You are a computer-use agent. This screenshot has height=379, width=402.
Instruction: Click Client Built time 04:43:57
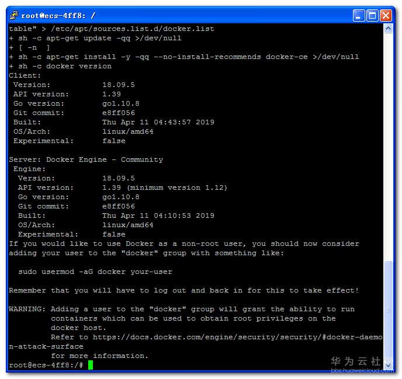click(172, 122)
